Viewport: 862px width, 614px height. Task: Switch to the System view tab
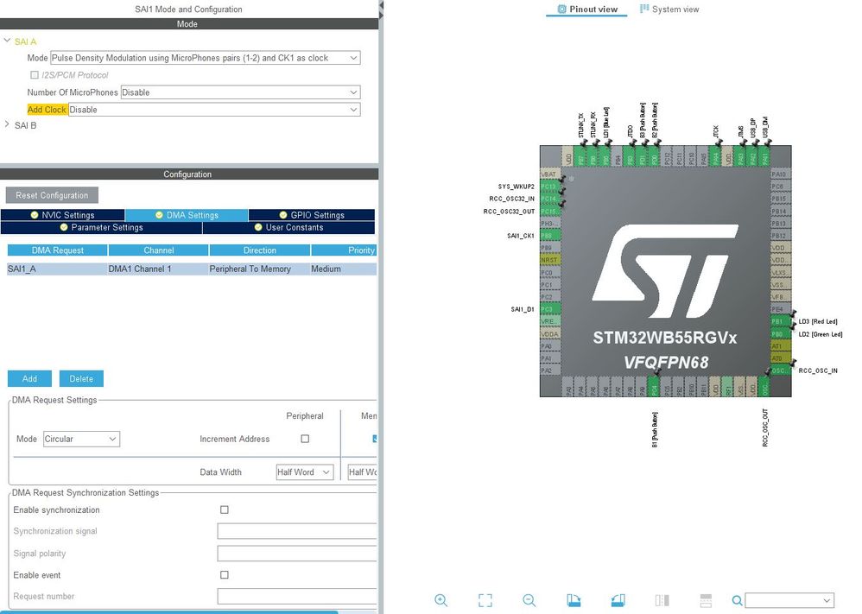[x=669, y=9]
